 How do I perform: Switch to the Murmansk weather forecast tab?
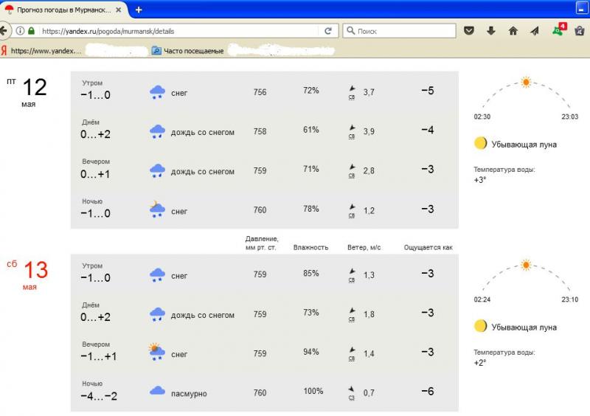(63, 10)
